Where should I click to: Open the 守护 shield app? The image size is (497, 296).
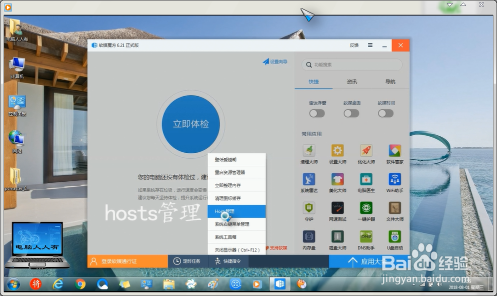(308, 211)
